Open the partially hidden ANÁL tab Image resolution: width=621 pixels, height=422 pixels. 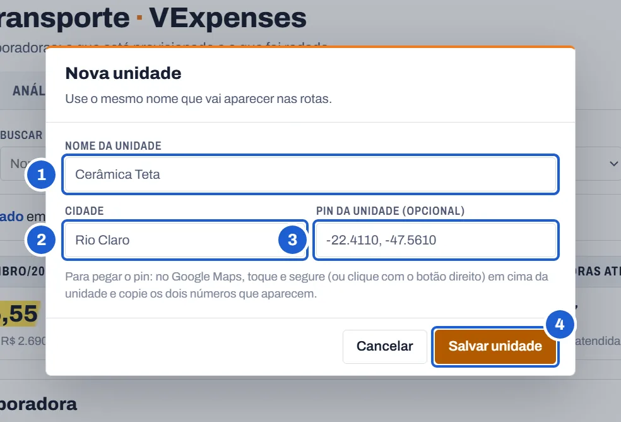(29, 90)
